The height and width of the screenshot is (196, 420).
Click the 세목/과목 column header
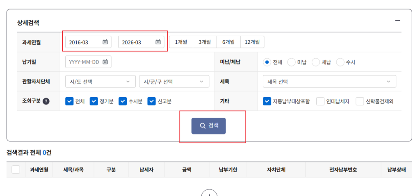point(73,169)
